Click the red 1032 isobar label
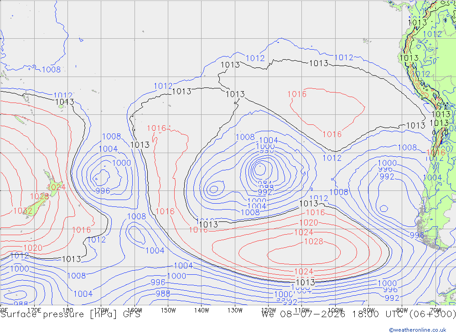Viewport: 456px width, 334px height. point(23,211)
